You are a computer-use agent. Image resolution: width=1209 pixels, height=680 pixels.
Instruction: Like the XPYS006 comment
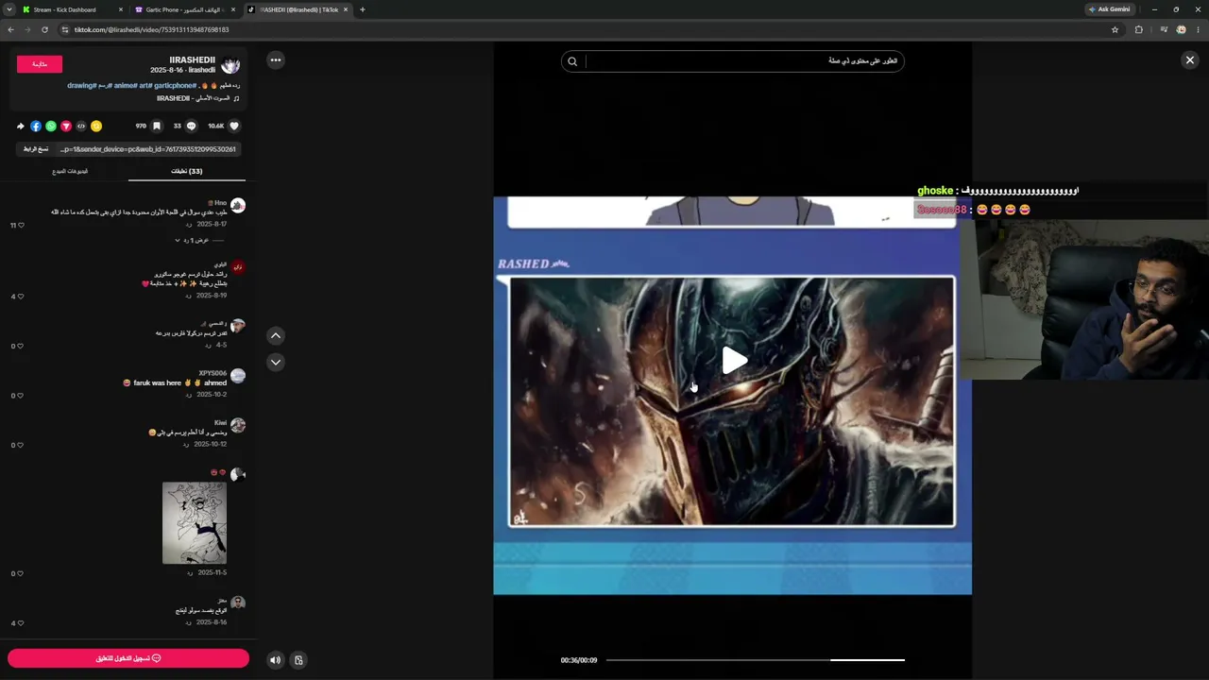[x=20, y=396]
